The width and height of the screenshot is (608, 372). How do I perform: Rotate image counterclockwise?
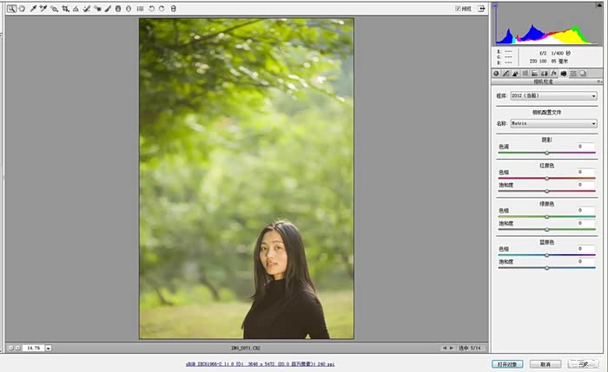coord(151,9)
